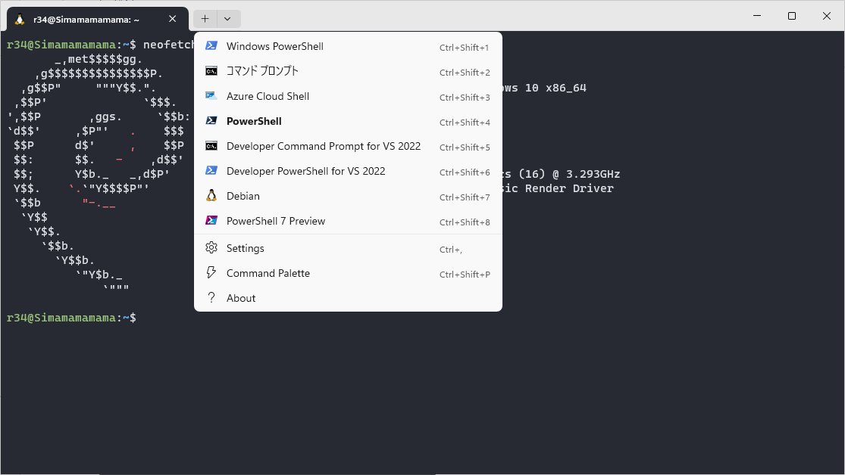This screenshot has height=475, width=845.
Task: Click the About question mark icon
Action: pyautogui.click(x=211, y=297)
